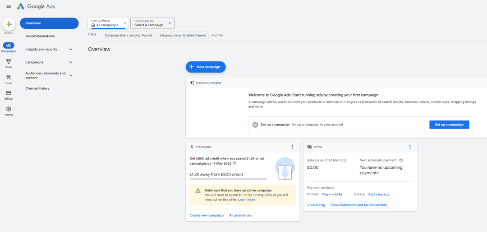The image size is (487, 232).
Task: Open Promotions card three-dot menu
Action: click(292, 147)
